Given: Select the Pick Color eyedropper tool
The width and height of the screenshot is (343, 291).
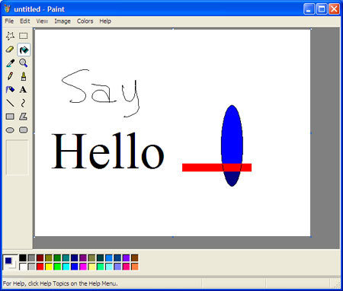Looking at the screenshot, I should tap(10, 63).
